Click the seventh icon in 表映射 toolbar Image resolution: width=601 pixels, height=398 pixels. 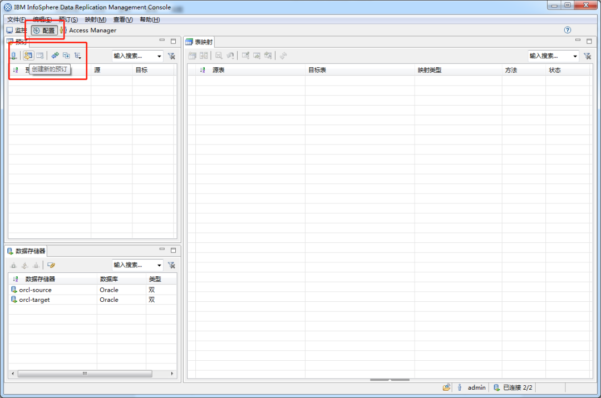268,56
